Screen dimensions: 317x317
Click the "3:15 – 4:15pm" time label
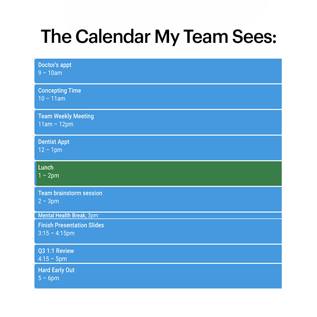coord(56,233)
